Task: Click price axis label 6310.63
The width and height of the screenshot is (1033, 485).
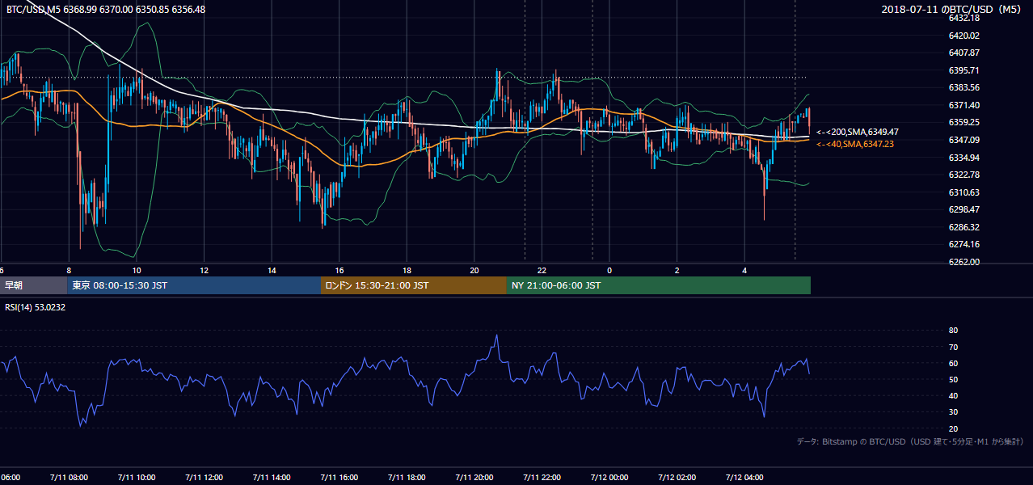Action: 964,192
